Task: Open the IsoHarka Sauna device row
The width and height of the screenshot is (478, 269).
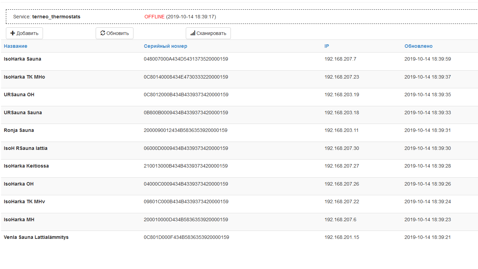Action: [23, 59]
